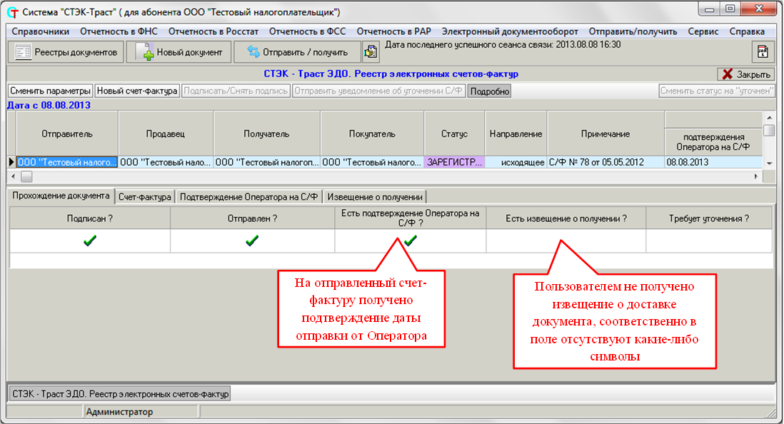Click the checkmark under Отправлен ?
Screen dimensions: 784x424
click(x=252, y=241)
